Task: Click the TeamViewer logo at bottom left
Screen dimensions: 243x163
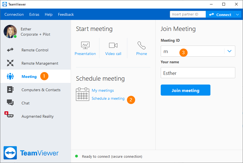Action: click(x=31, y=153)
